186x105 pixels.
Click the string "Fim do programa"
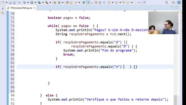117,50
